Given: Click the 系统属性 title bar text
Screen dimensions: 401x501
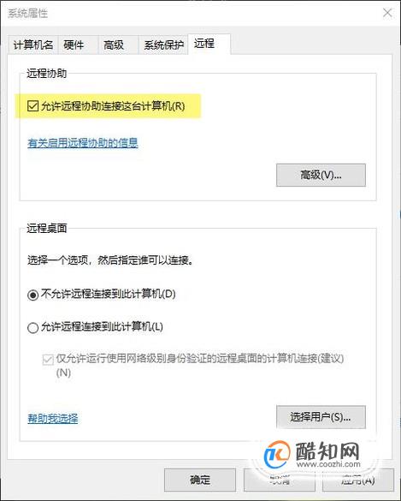Looking at the screenshot, I should [27, 14].
